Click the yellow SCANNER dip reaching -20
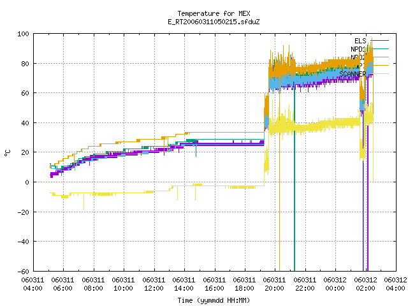This screenshot has width=408, height=306. pyautogui.click(x=84, y=201)
